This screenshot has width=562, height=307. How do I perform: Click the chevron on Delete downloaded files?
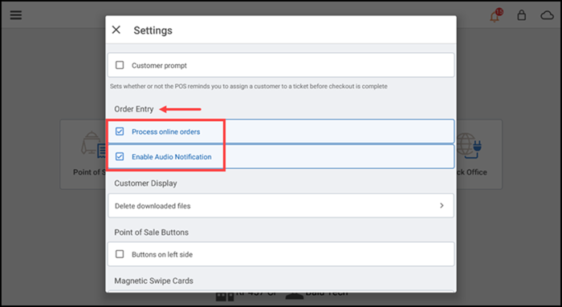click(x=442, y=205)
